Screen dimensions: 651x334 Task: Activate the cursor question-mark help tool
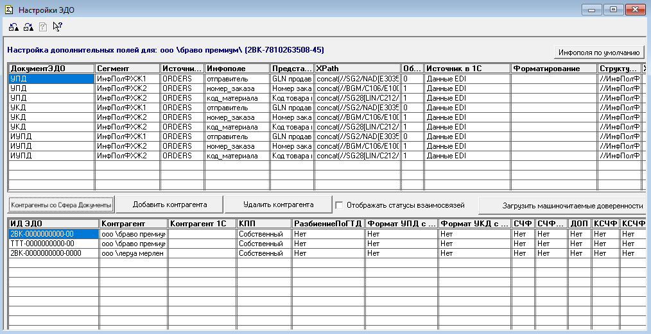tap(58, 28)
